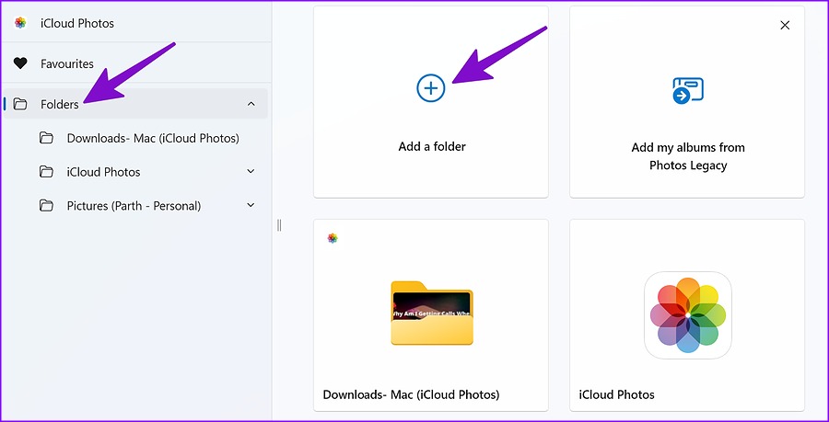Click the Photos Legacy import icon

click(688, 90)
